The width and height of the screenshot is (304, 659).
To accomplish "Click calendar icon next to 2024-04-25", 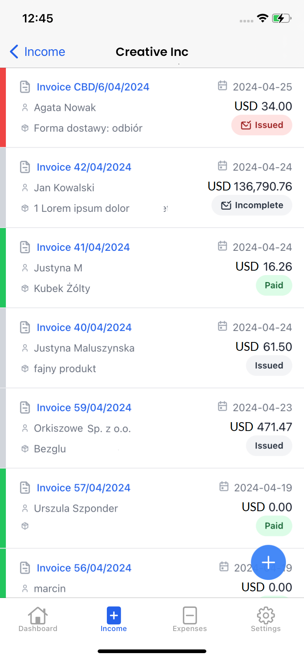I will point(222,86).
